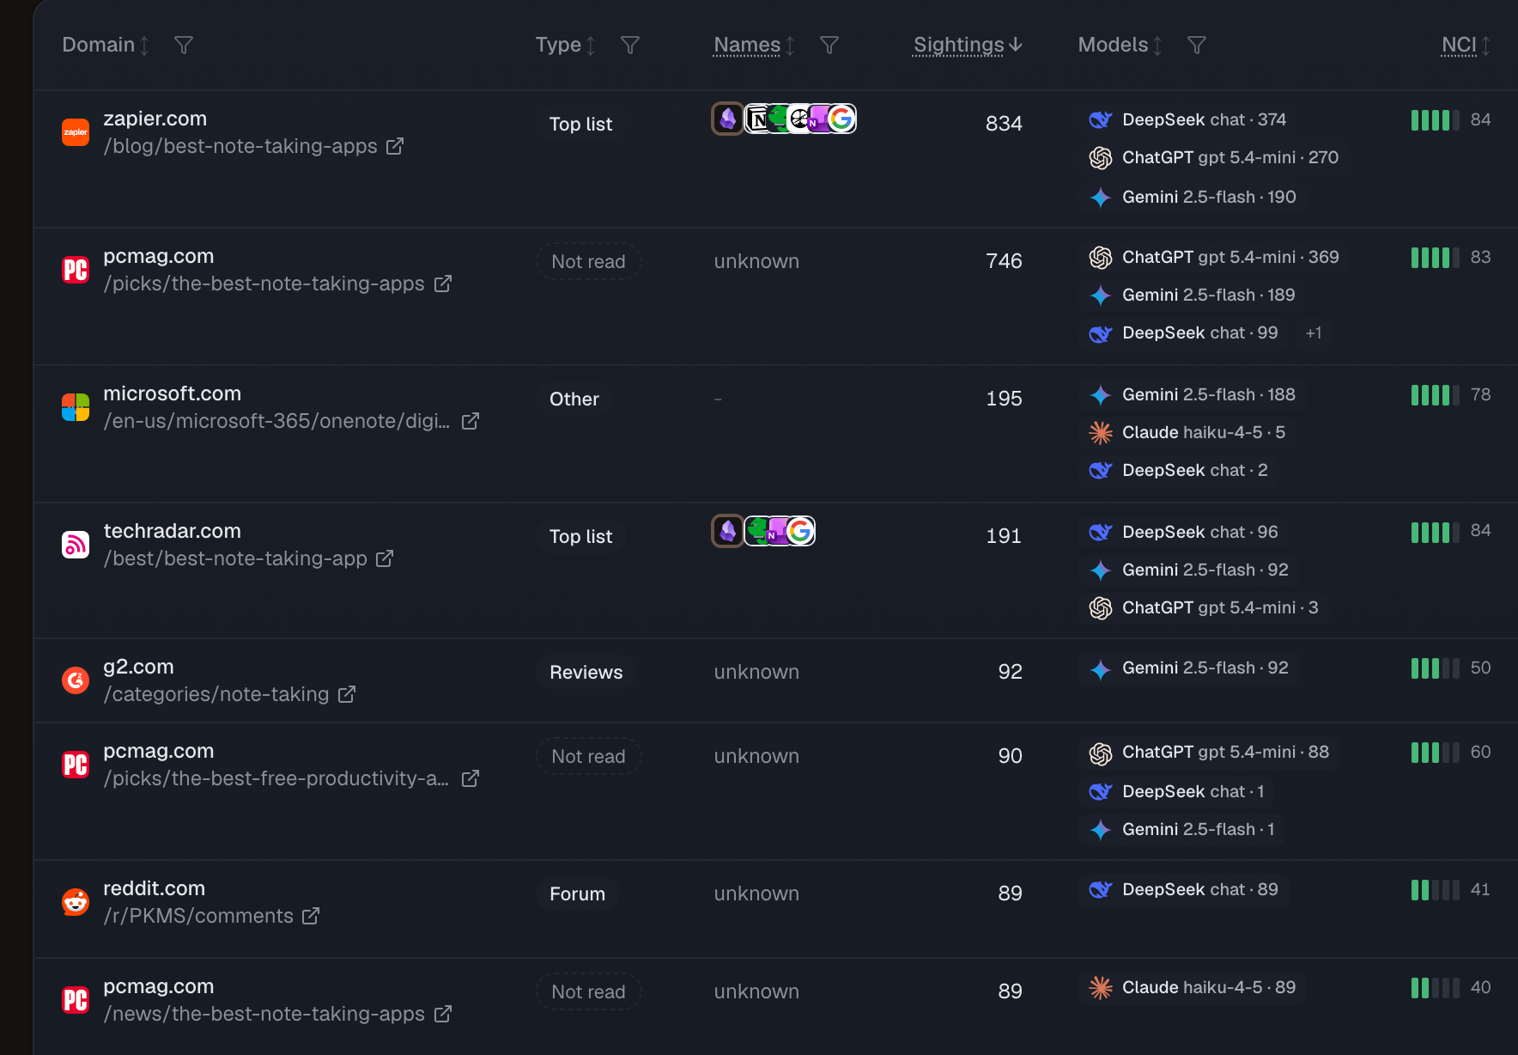The image size is (1518, 1055).
Task: Open pcmag.com picks best-note-taking-apps external link
Action: click(x=443, y=284)
